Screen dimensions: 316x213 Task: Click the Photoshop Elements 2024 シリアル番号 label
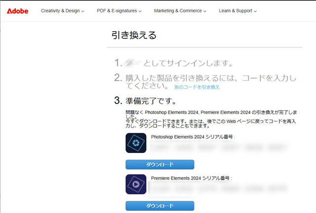[193, 137]
